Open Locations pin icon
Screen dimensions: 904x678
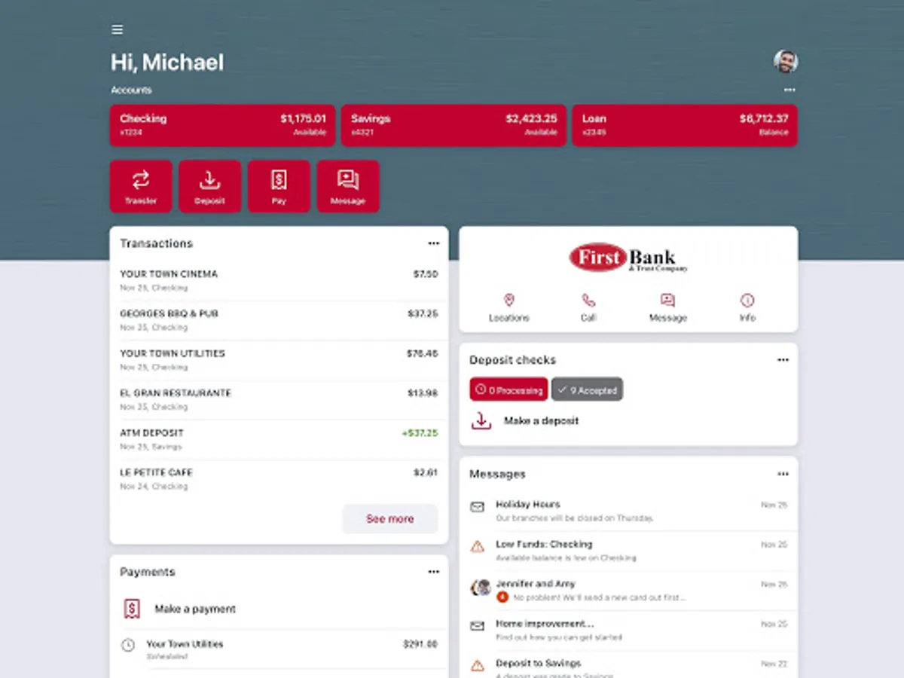coord(508,300)
